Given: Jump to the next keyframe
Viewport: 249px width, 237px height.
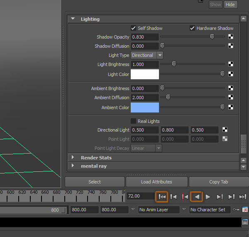Looking at the screenshot, I should pyautogui.click(x=220, y=197).
